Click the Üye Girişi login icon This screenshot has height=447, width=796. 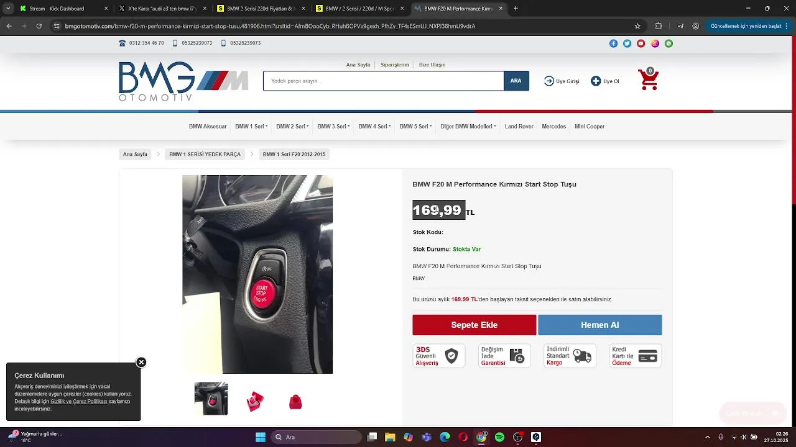549,81
